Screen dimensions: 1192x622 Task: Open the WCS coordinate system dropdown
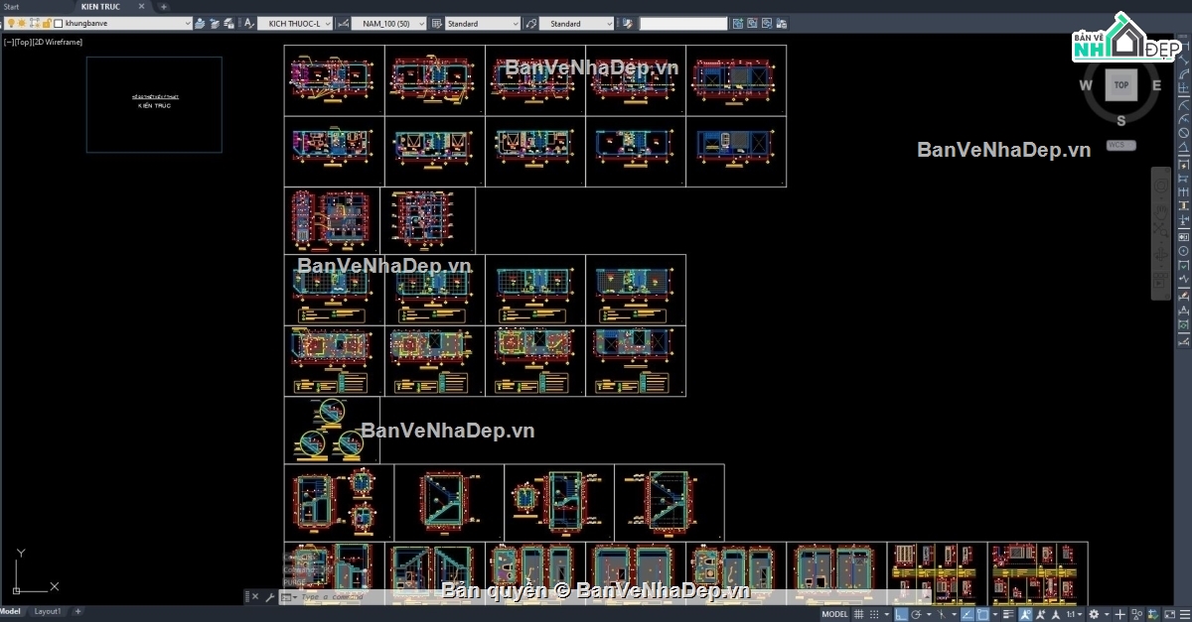pyautogui.click(x=1120, y=145)
